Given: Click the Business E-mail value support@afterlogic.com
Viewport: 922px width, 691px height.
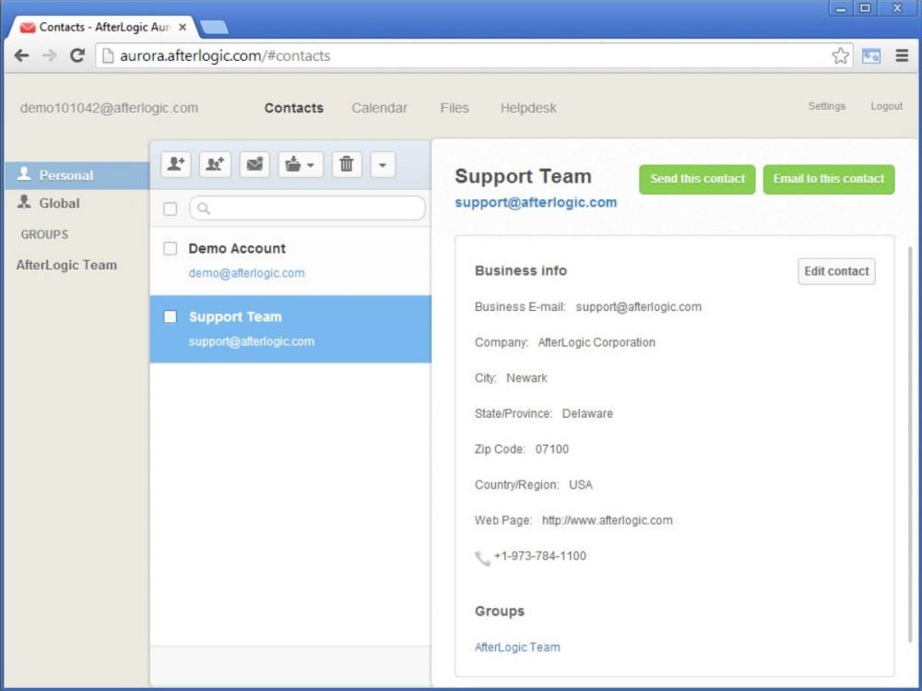Looking at the screenshot, I should pyautogui.click(x=639, y=306).
